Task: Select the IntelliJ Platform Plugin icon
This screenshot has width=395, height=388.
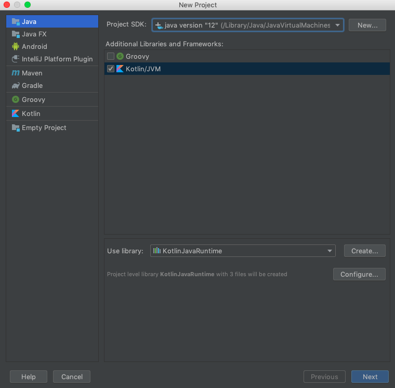Action: coord(16,59)
